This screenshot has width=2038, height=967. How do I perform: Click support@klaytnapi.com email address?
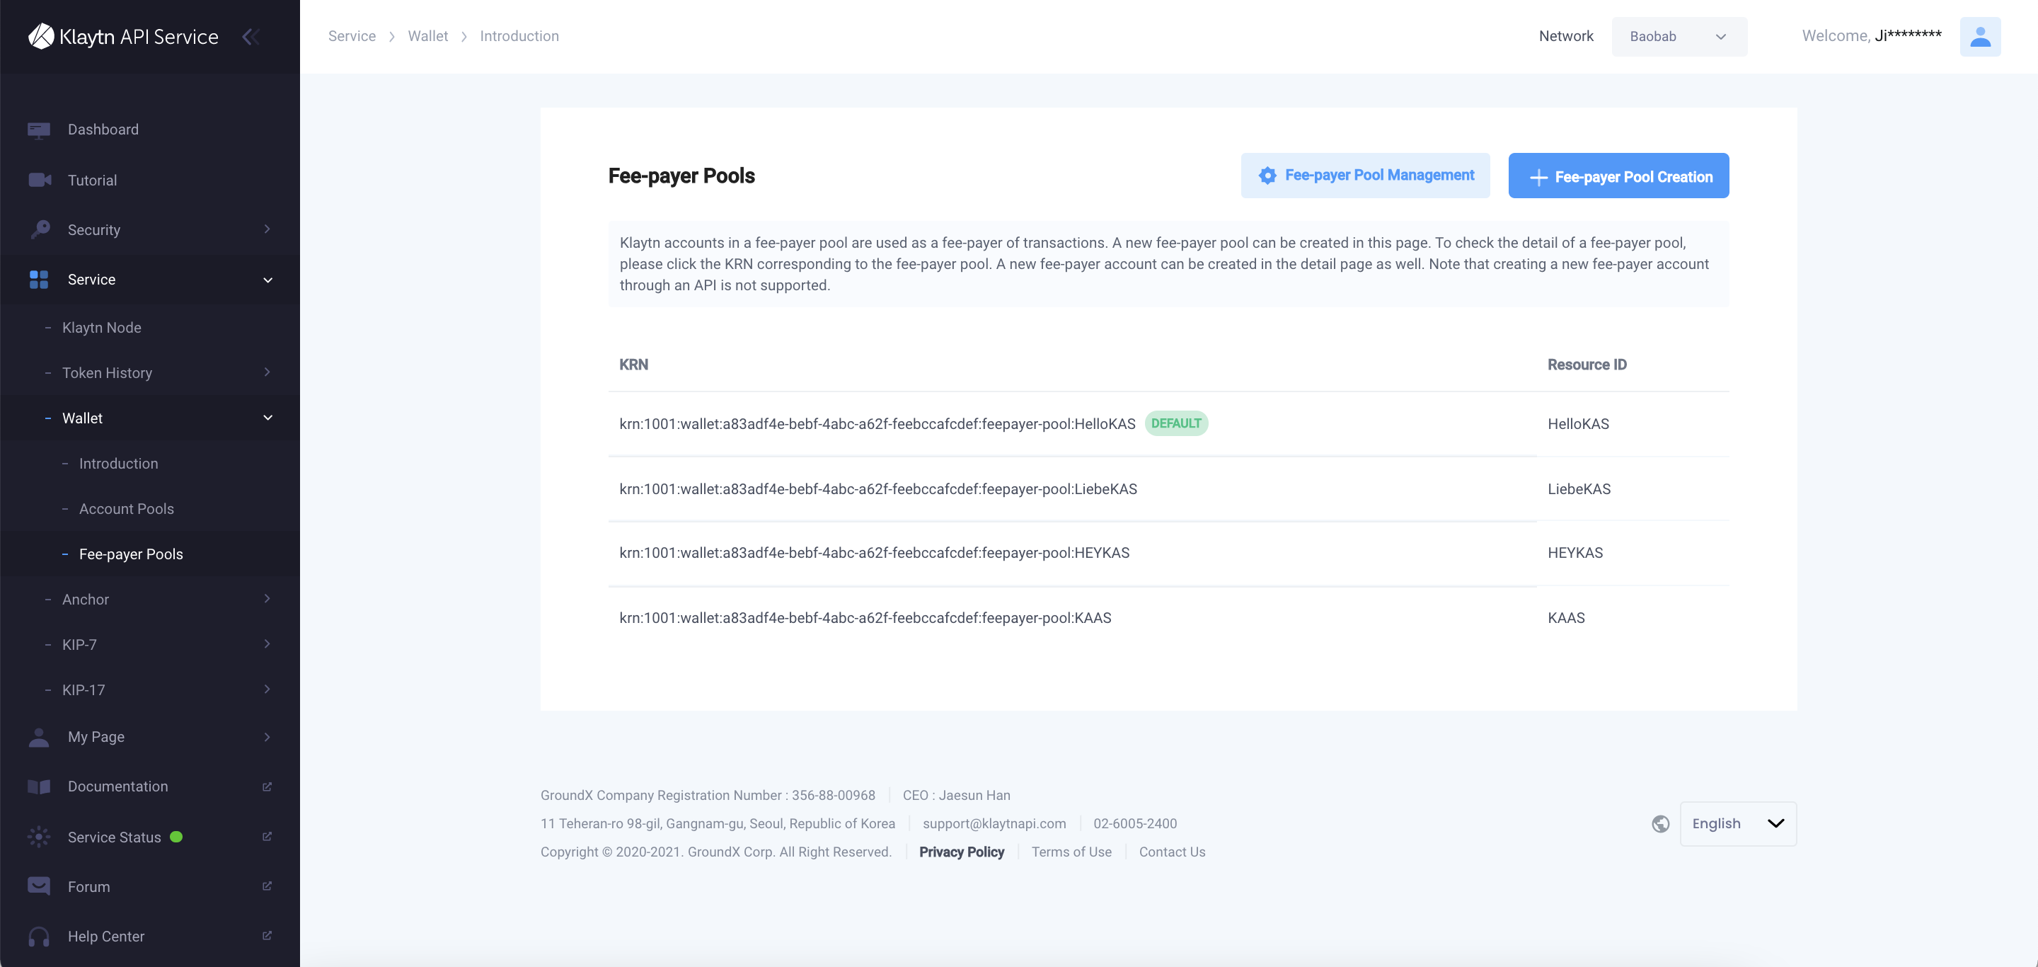click(x=994, y=824)
